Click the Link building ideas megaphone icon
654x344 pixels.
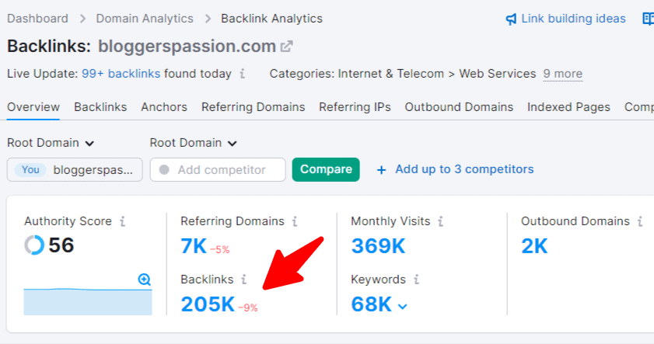coord(511,19)
